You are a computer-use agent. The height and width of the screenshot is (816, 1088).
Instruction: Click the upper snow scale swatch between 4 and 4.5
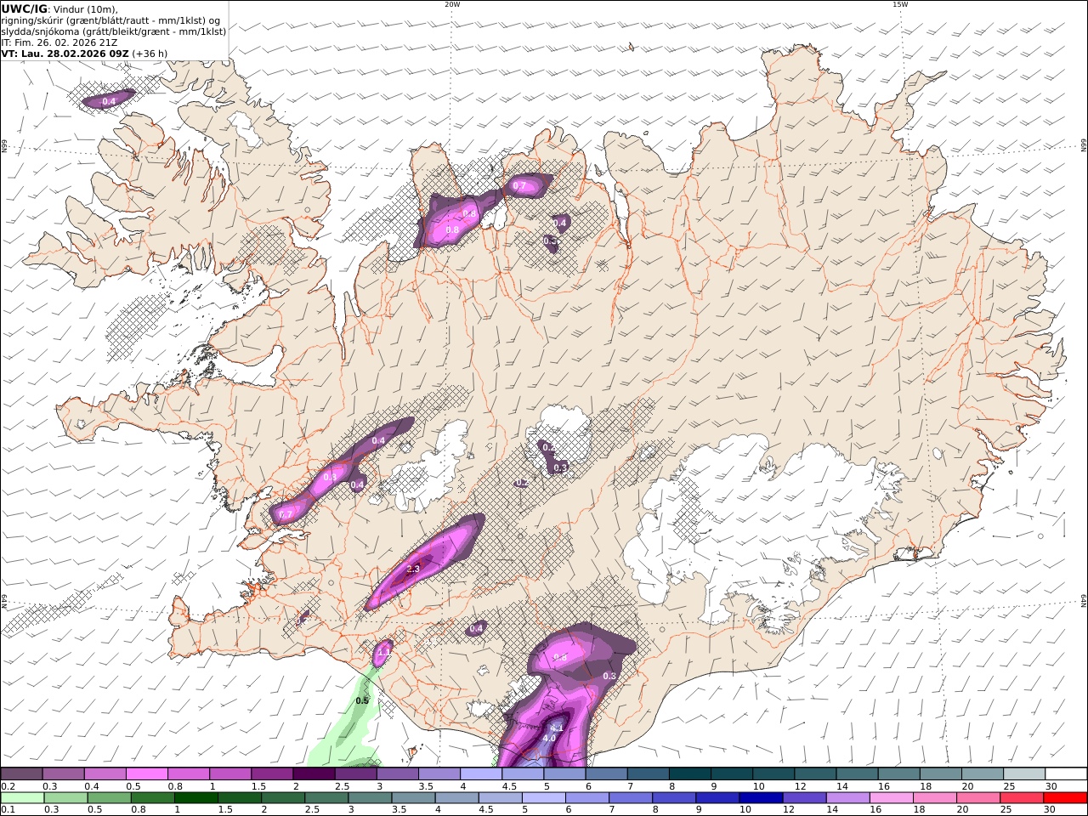tap(481, 774)
